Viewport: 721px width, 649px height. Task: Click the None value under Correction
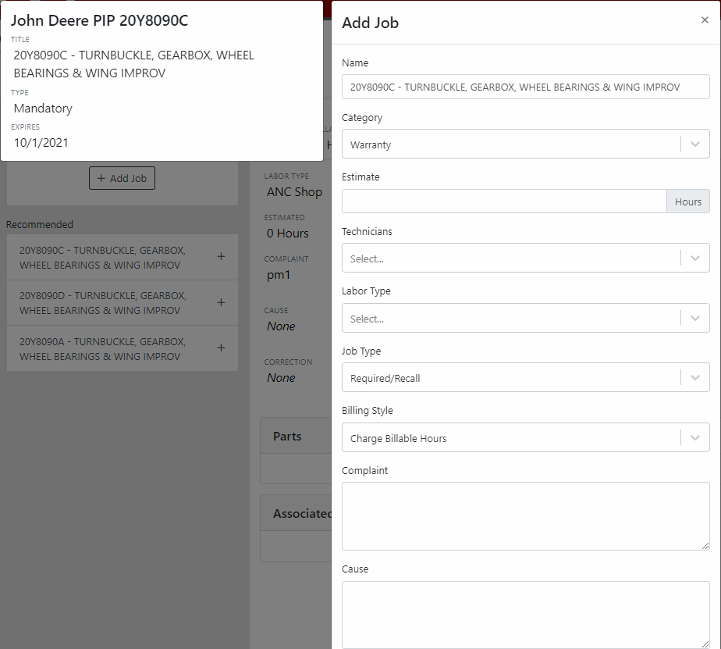[281, 378]
